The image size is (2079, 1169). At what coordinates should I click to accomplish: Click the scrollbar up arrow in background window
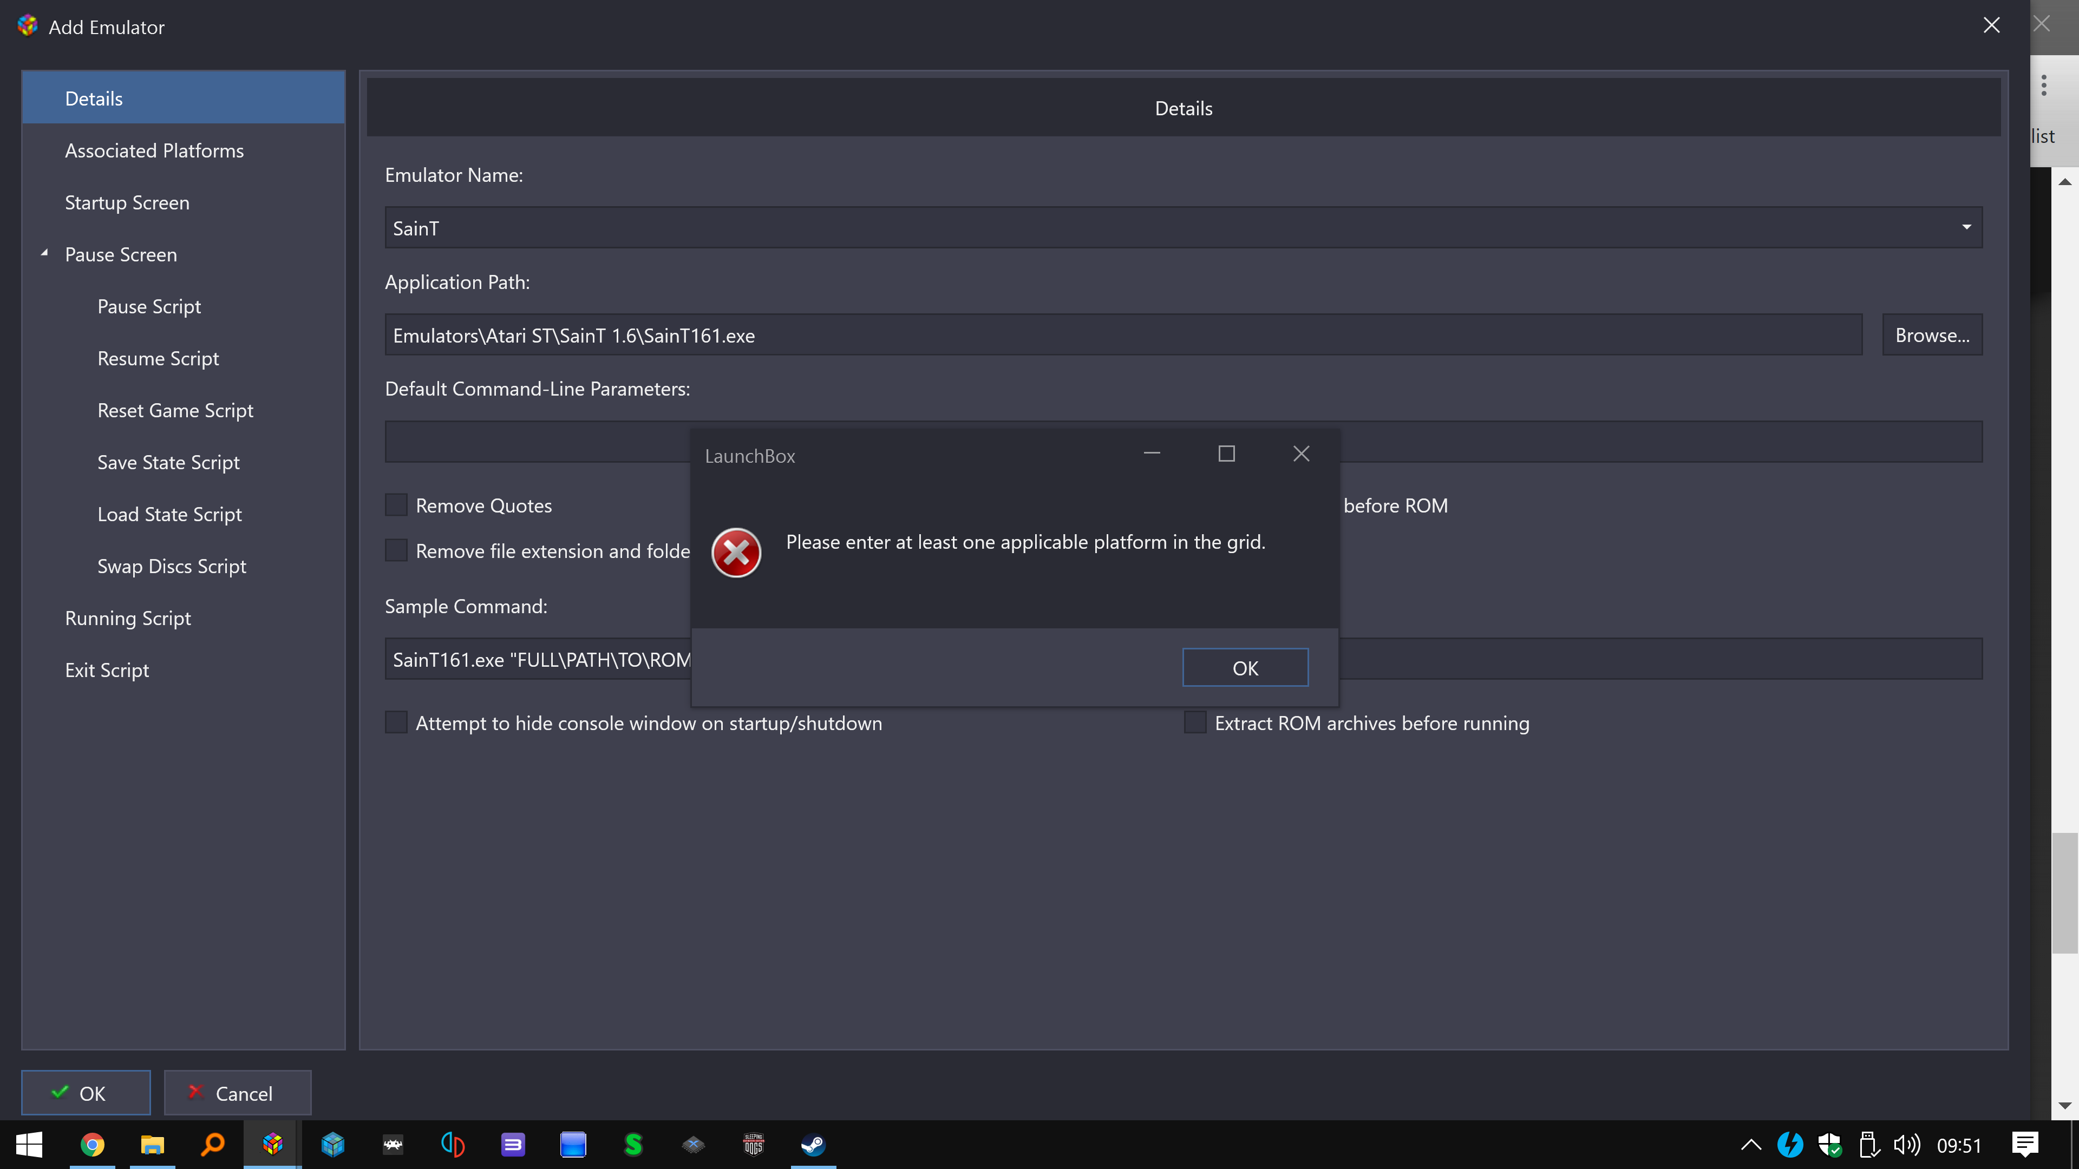(x=2065, y=181)
